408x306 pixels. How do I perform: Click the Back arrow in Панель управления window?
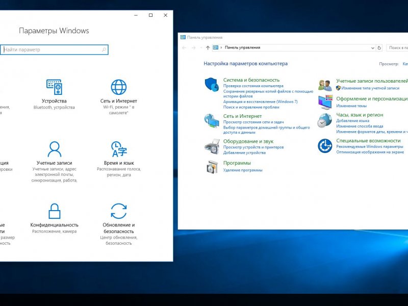tap(184, 47)
